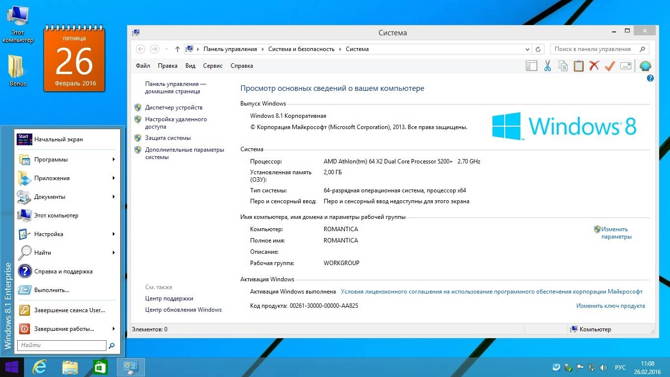Open the Этот компьютер desktop icon
Screen dimensions: 670x377
tap(18, 24)
